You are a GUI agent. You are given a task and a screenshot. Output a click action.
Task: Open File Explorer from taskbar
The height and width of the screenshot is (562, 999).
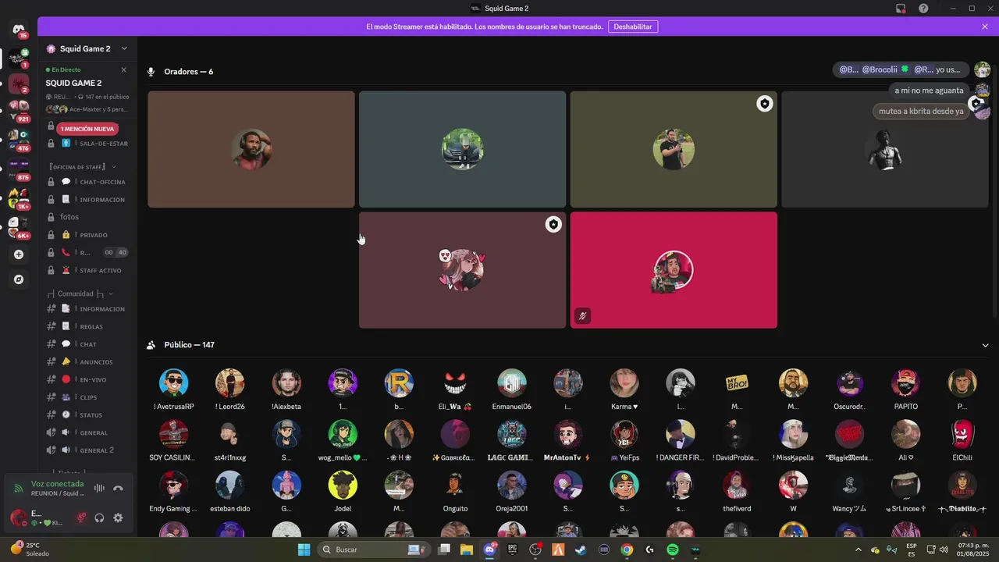click(x=467, y=550)
